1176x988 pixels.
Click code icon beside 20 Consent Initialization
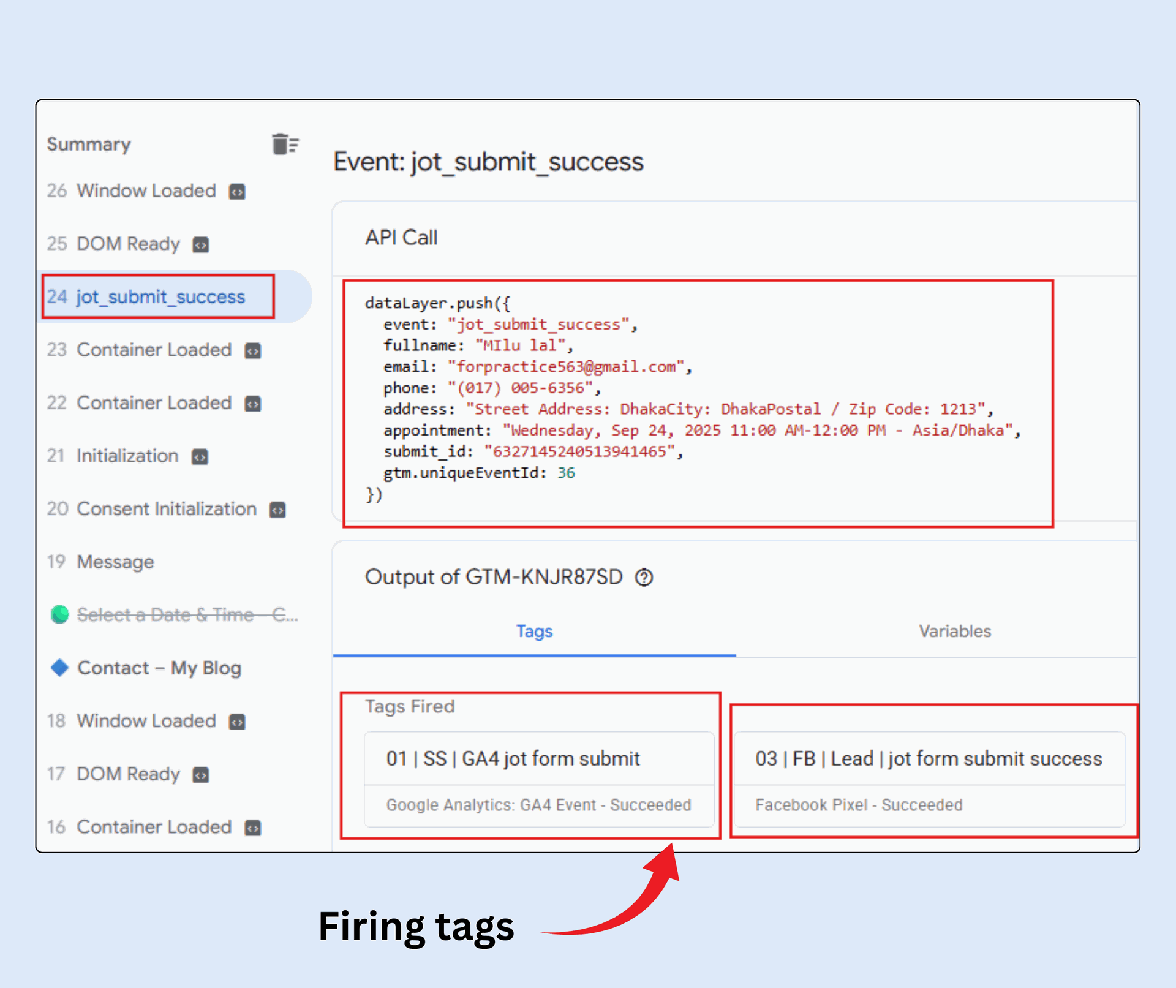point(278,510)
